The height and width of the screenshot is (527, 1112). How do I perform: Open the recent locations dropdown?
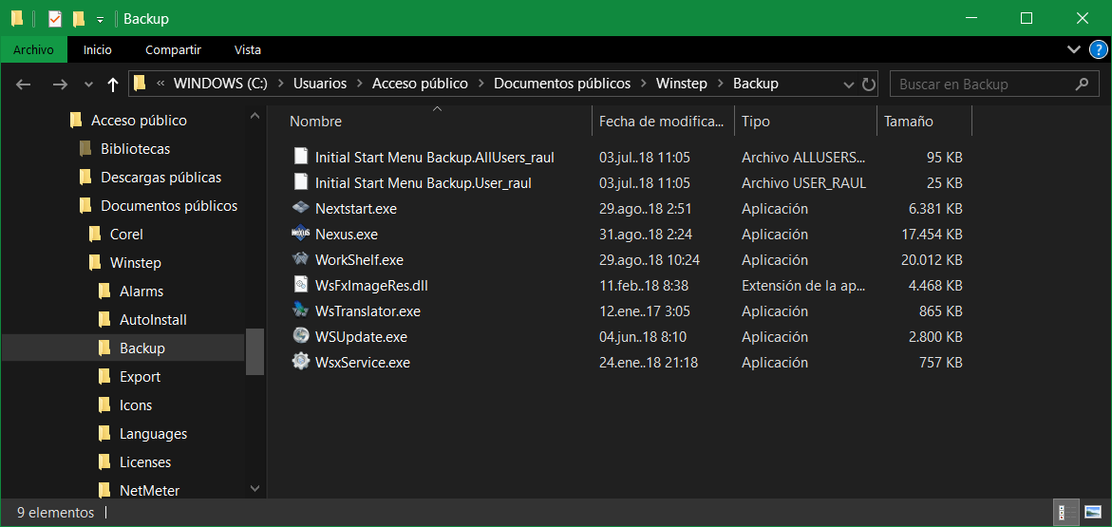89,85
